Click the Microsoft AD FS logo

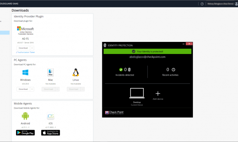[x=25, y=31]
